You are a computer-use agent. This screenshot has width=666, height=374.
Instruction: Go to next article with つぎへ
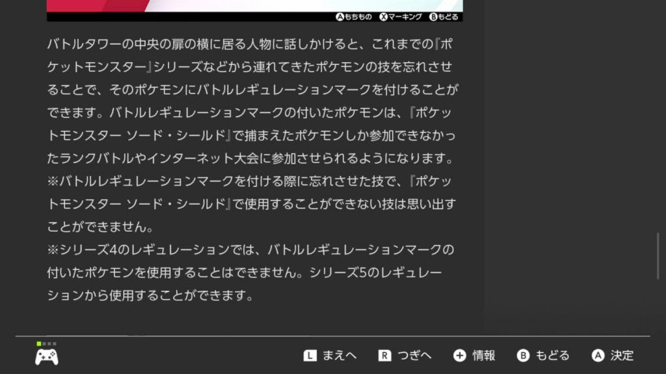click(414, 355)
